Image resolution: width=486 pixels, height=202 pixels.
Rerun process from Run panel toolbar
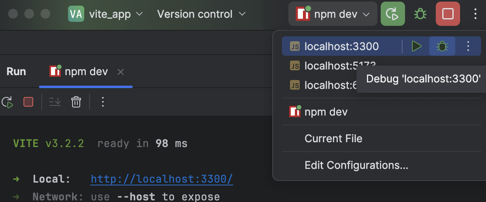point(7,102)
